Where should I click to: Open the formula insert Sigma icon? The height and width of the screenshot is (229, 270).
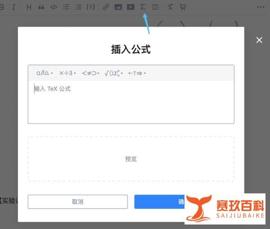(143, 7)
